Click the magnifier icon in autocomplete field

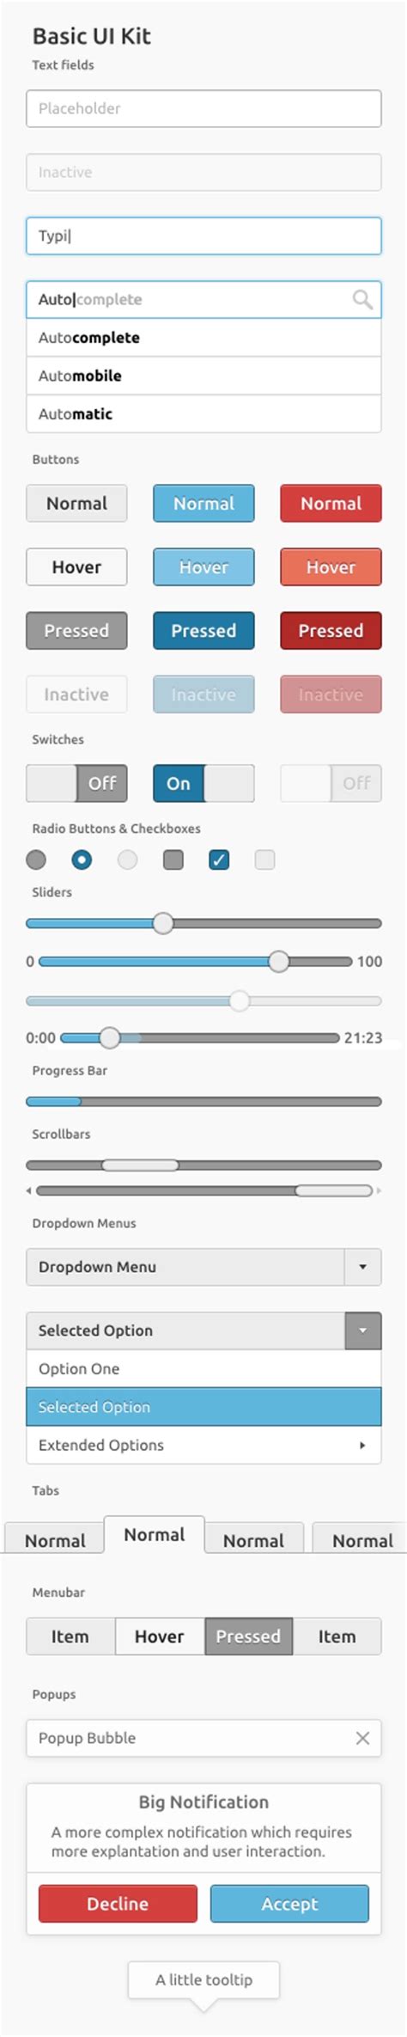[x=362, y=299]
